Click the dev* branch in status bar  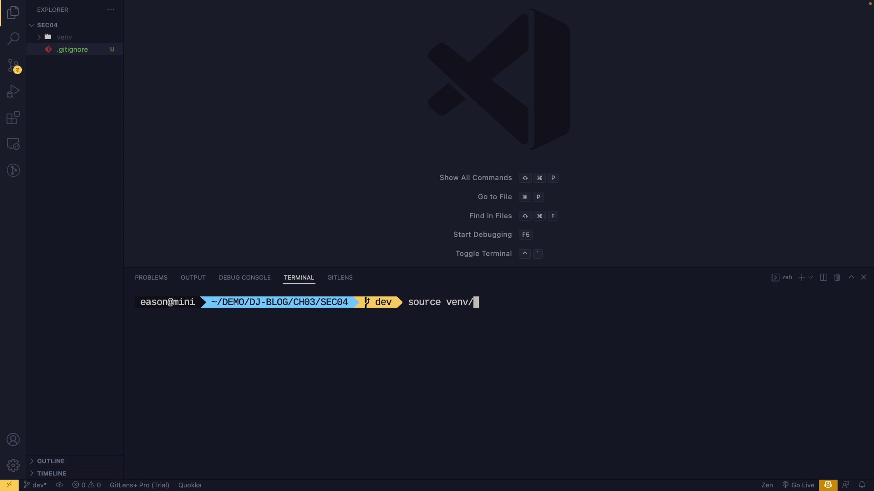[x=35, y=485]
